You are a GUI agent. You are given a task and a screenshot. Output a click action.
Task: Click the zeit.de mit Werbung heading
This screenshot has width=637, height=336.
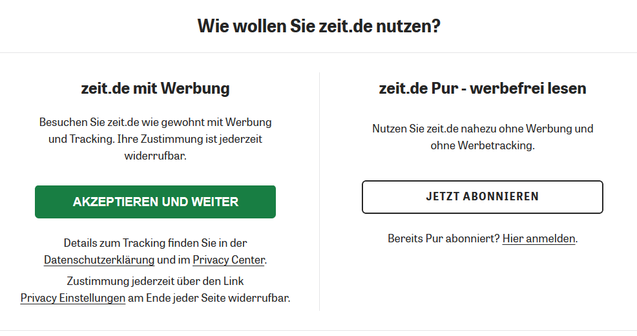click(155, 89)
